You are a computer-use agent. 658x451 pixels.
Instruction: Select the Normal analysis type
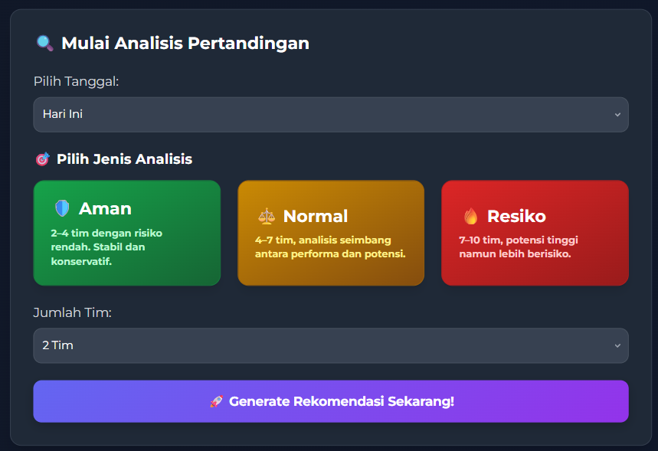[331, 233]
